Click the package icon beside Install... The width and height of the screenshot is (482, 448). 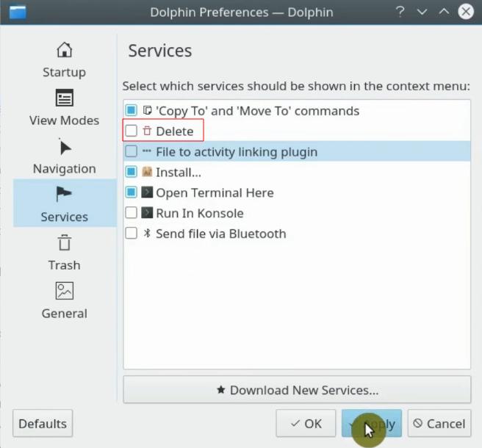(x=147, y=172)
